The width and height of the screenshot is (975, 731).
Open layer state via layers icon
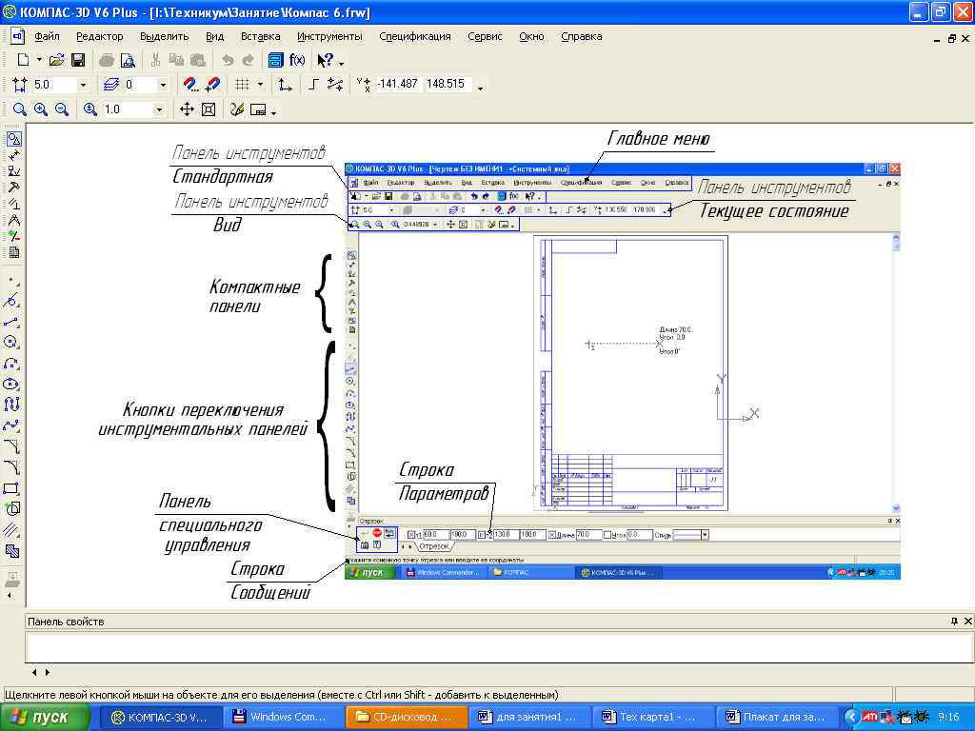[x=111, y=84]
